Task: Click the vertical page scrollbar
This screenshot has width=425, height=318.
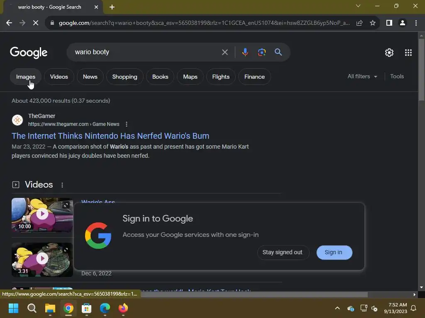Action: tap(421, 70)
